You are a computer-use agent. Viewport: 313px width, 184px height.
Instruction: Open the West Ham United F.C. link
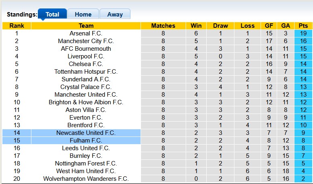86,171
